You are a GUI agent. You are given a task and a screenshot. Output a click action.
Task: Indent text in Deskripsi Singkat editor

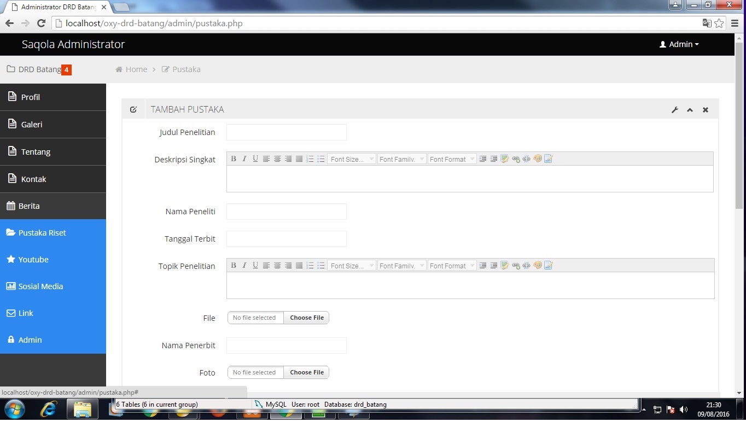[x=483, y=159]
